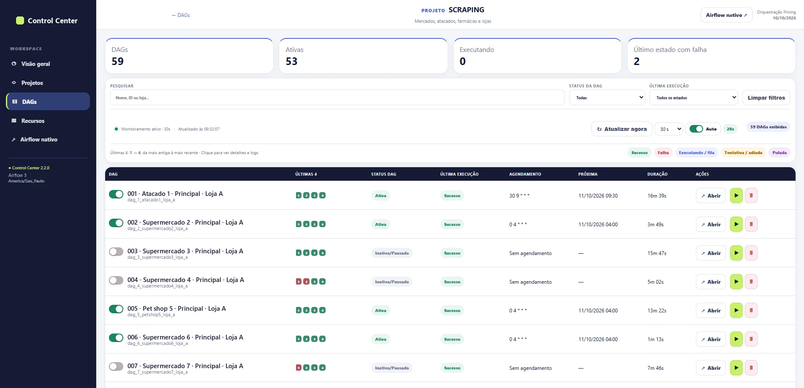The height and width of the screenshot is (388, 804).
Task: Turn off Auto refresh switch
Action: tap(696, 129)
